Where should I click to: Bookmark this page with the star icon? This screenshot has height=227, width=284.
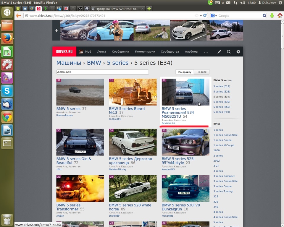tap(197, 16)
